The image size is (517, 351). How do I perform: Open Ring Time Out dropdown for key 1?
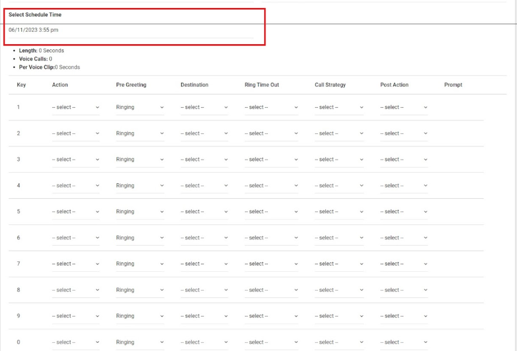pyautogui.click(x=272, y=107)
